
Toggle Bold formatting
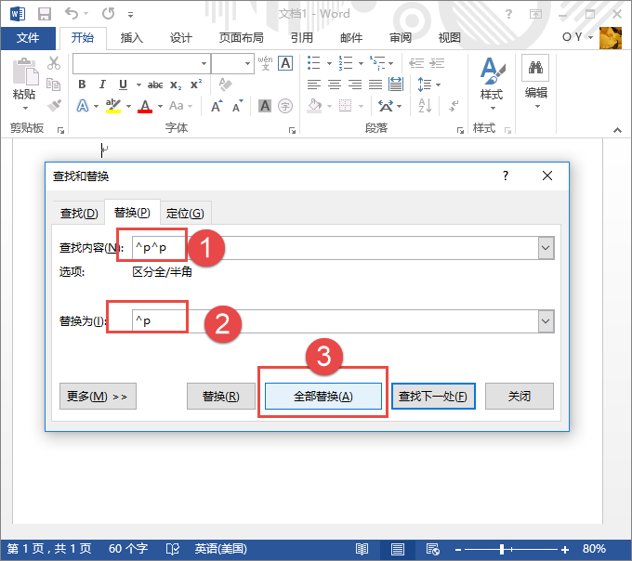[82, 85]
